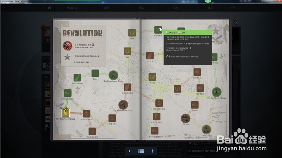Viewport: 282px width, 158px height.
Task: Select the 办公室 mission node
Action: (152, 77)
